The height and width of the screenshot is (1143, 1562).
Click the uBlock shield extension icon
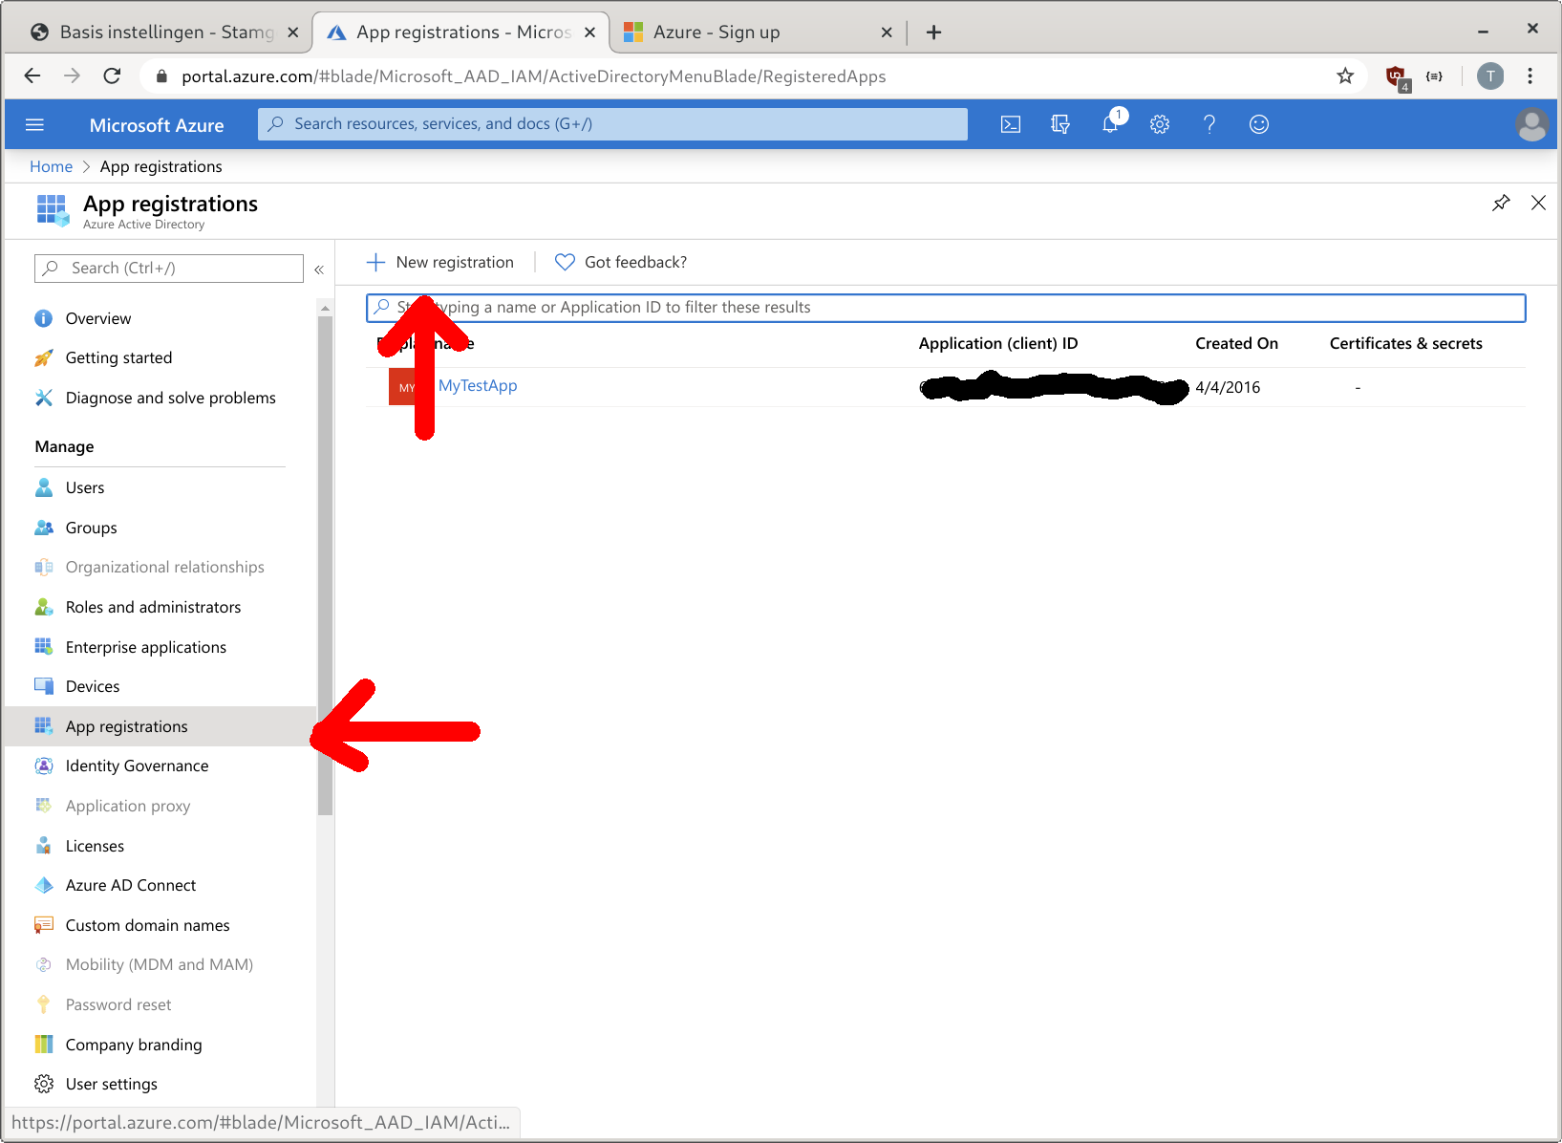click(1397, 77)
